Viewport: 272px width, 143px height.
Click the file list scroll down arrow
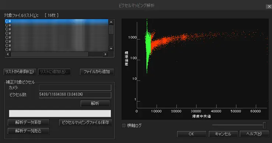pos(111,48)
